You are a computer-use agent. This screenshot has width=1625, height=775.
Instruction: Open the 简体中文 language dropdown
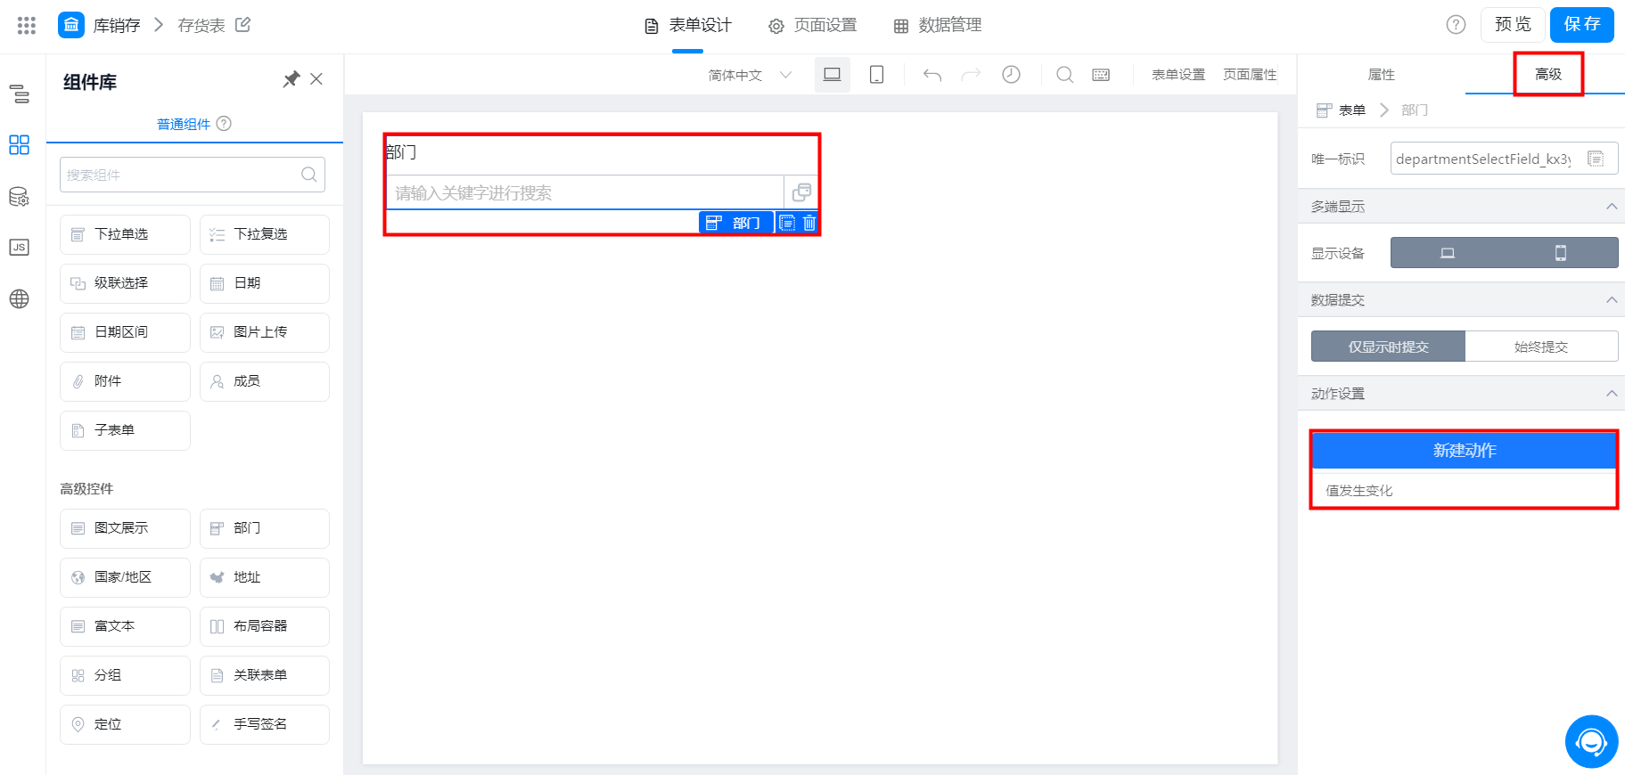pos(750,75)
